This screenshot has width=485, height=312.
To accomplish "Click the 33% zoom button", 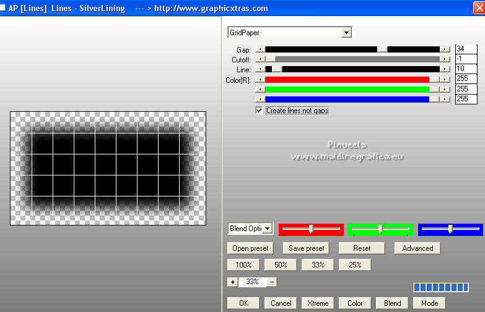I will [318, 265].
